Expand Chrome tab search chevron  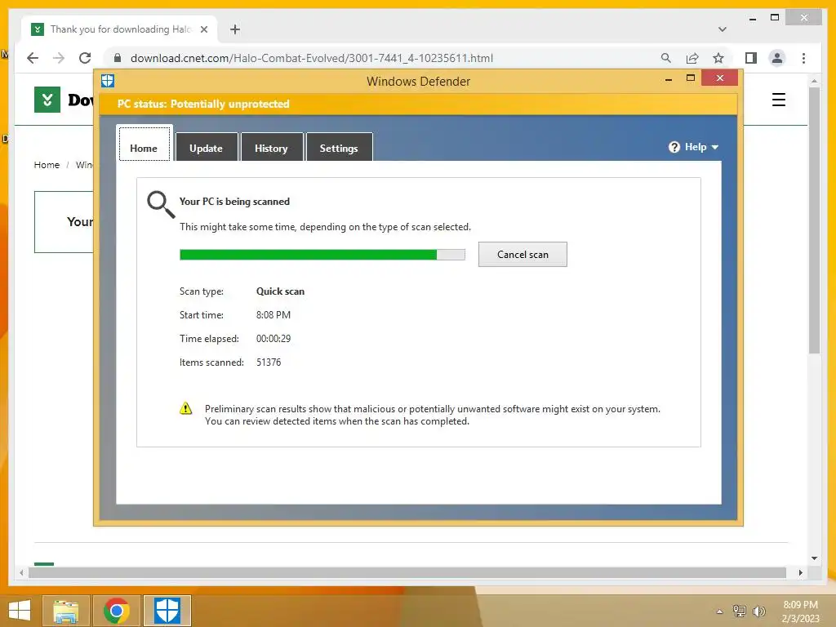coord(723,29)
